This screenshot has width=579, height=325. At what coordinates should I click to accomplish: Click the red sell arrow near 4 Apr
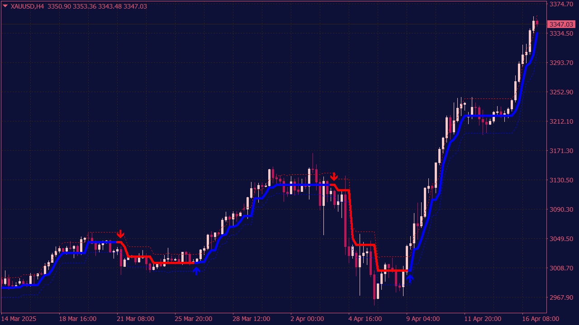point(334,176)
